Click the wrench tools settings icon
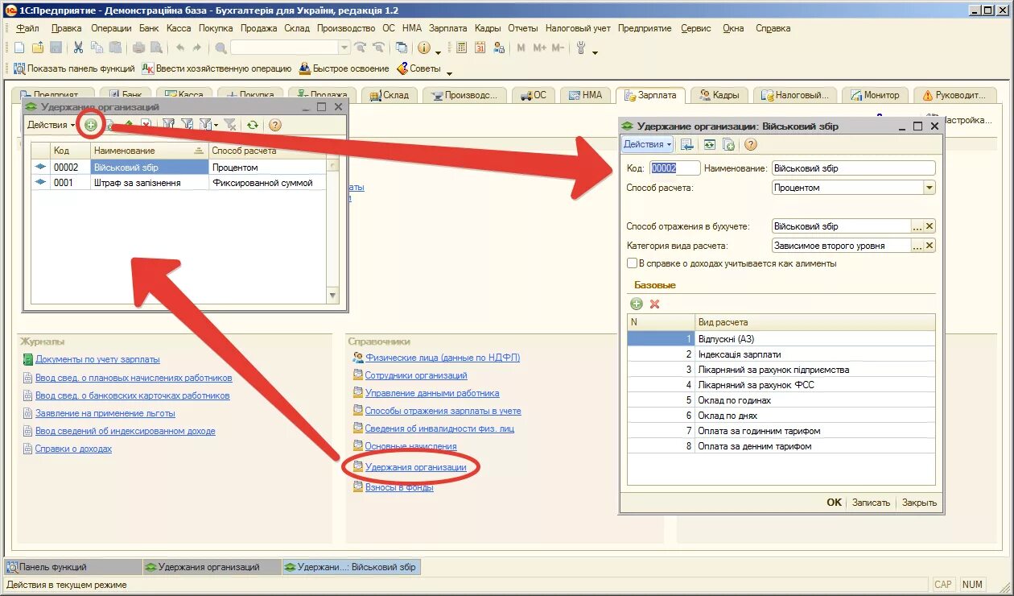 [x=580, y=48]
